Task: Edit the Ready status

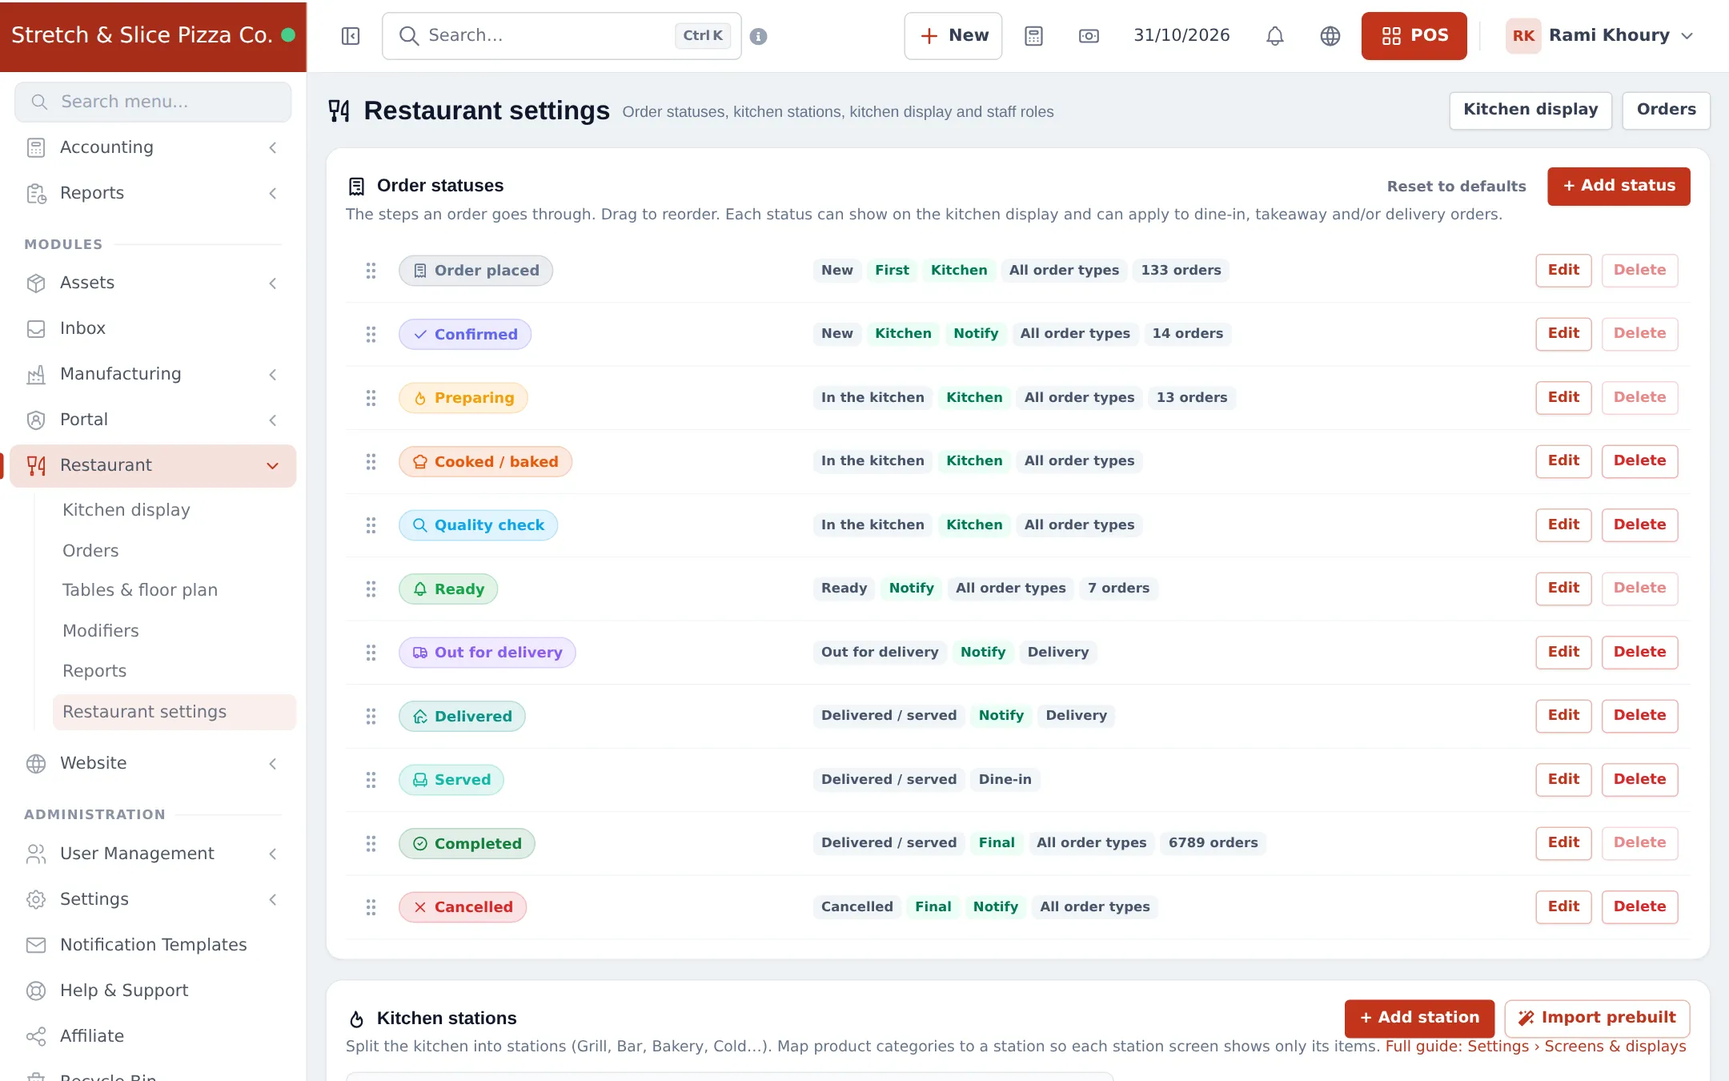Action: coord(1563,589)
